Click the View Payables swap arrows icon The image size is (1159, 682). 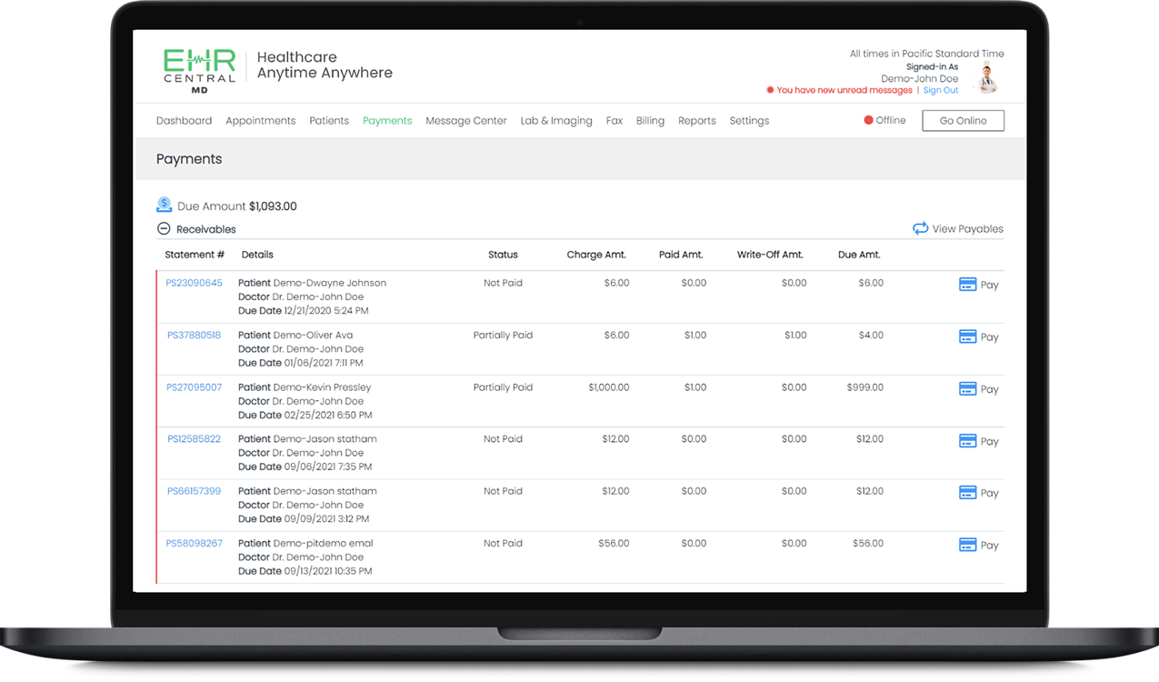pyautogui.click(x=920, y=228)
